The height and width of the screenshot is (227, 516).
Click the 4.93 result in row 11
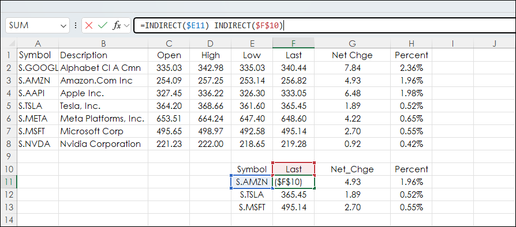coord(352,181)
